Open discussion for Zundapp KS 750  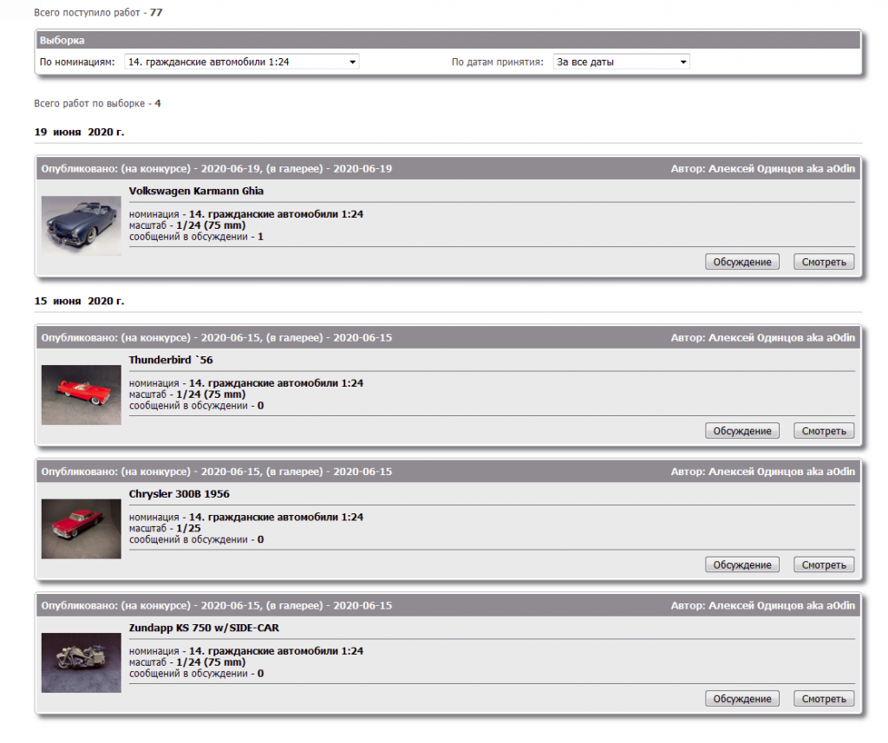(x=741, y=699)
